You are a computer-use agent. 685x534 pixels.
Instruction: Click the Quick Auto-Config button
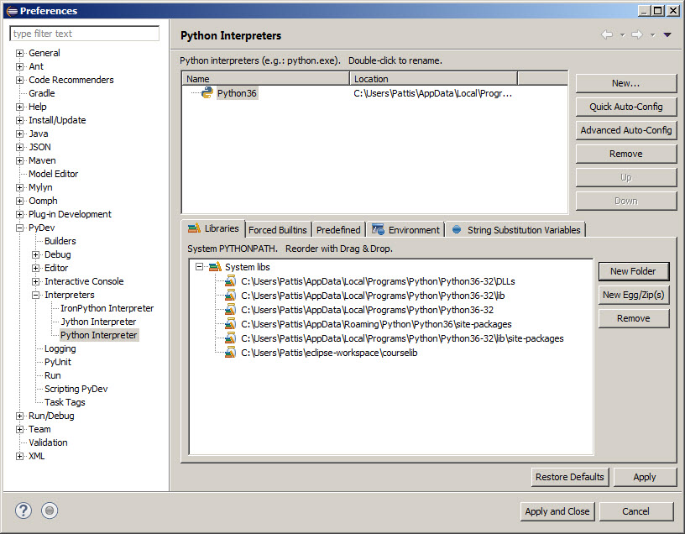coord(625,107)
